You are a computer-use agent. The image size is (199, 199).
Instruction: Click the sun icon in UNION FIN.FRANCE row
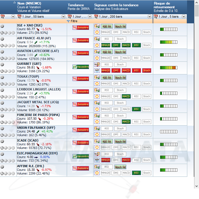click(x=97, y=134)
